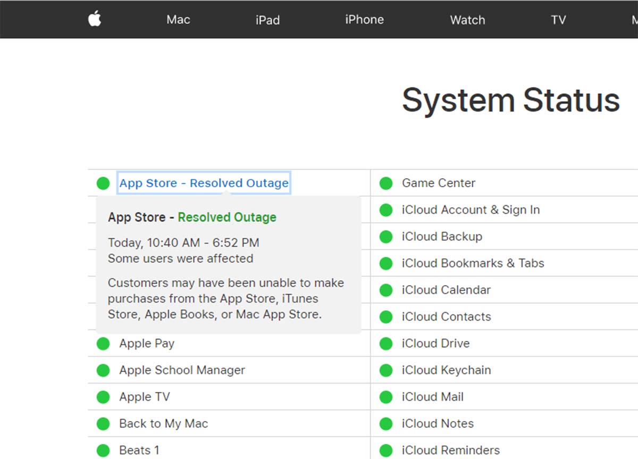Viewport: 638px width, 459px height.
Task: Select TV in the top navigation
Action: (558, 20)
